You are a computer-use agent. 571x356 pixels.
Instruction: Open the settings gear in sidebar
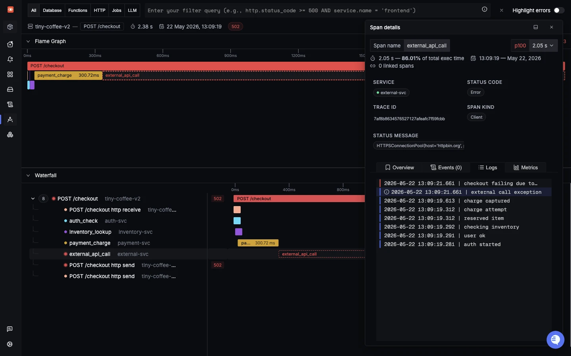tap(10, 344)
